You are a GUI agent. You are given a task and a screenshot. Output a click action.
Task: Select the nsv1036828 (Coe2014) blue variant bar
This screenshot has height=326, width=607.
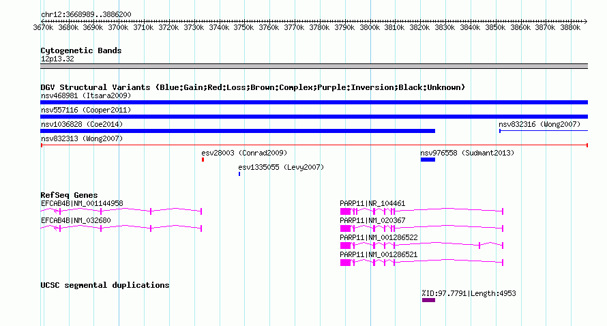pyautogui.click(x=238, y=131)
